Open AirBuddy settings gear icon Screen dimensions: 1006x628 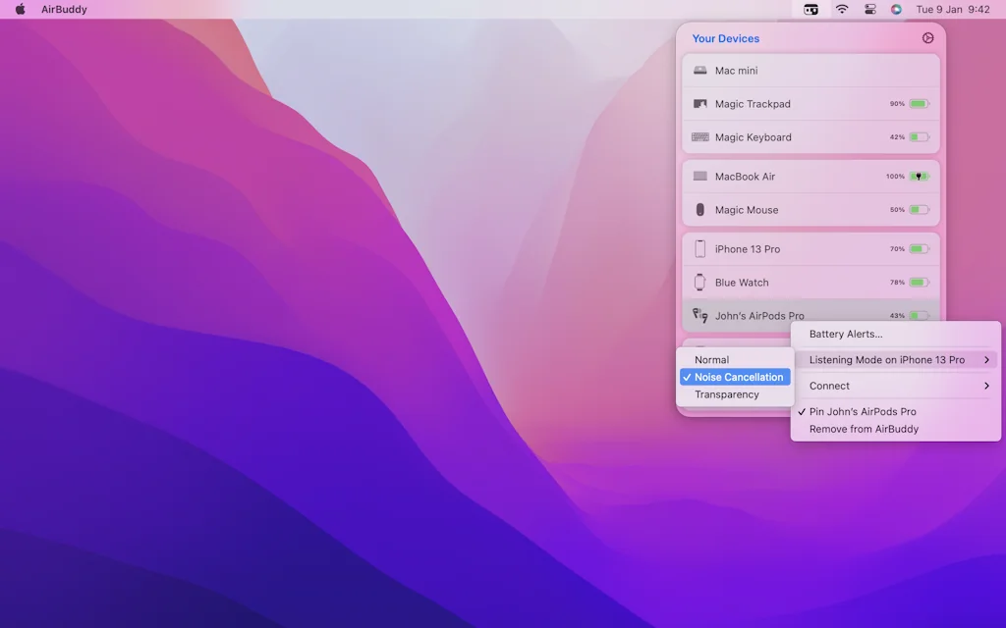(x=928, y=38)
